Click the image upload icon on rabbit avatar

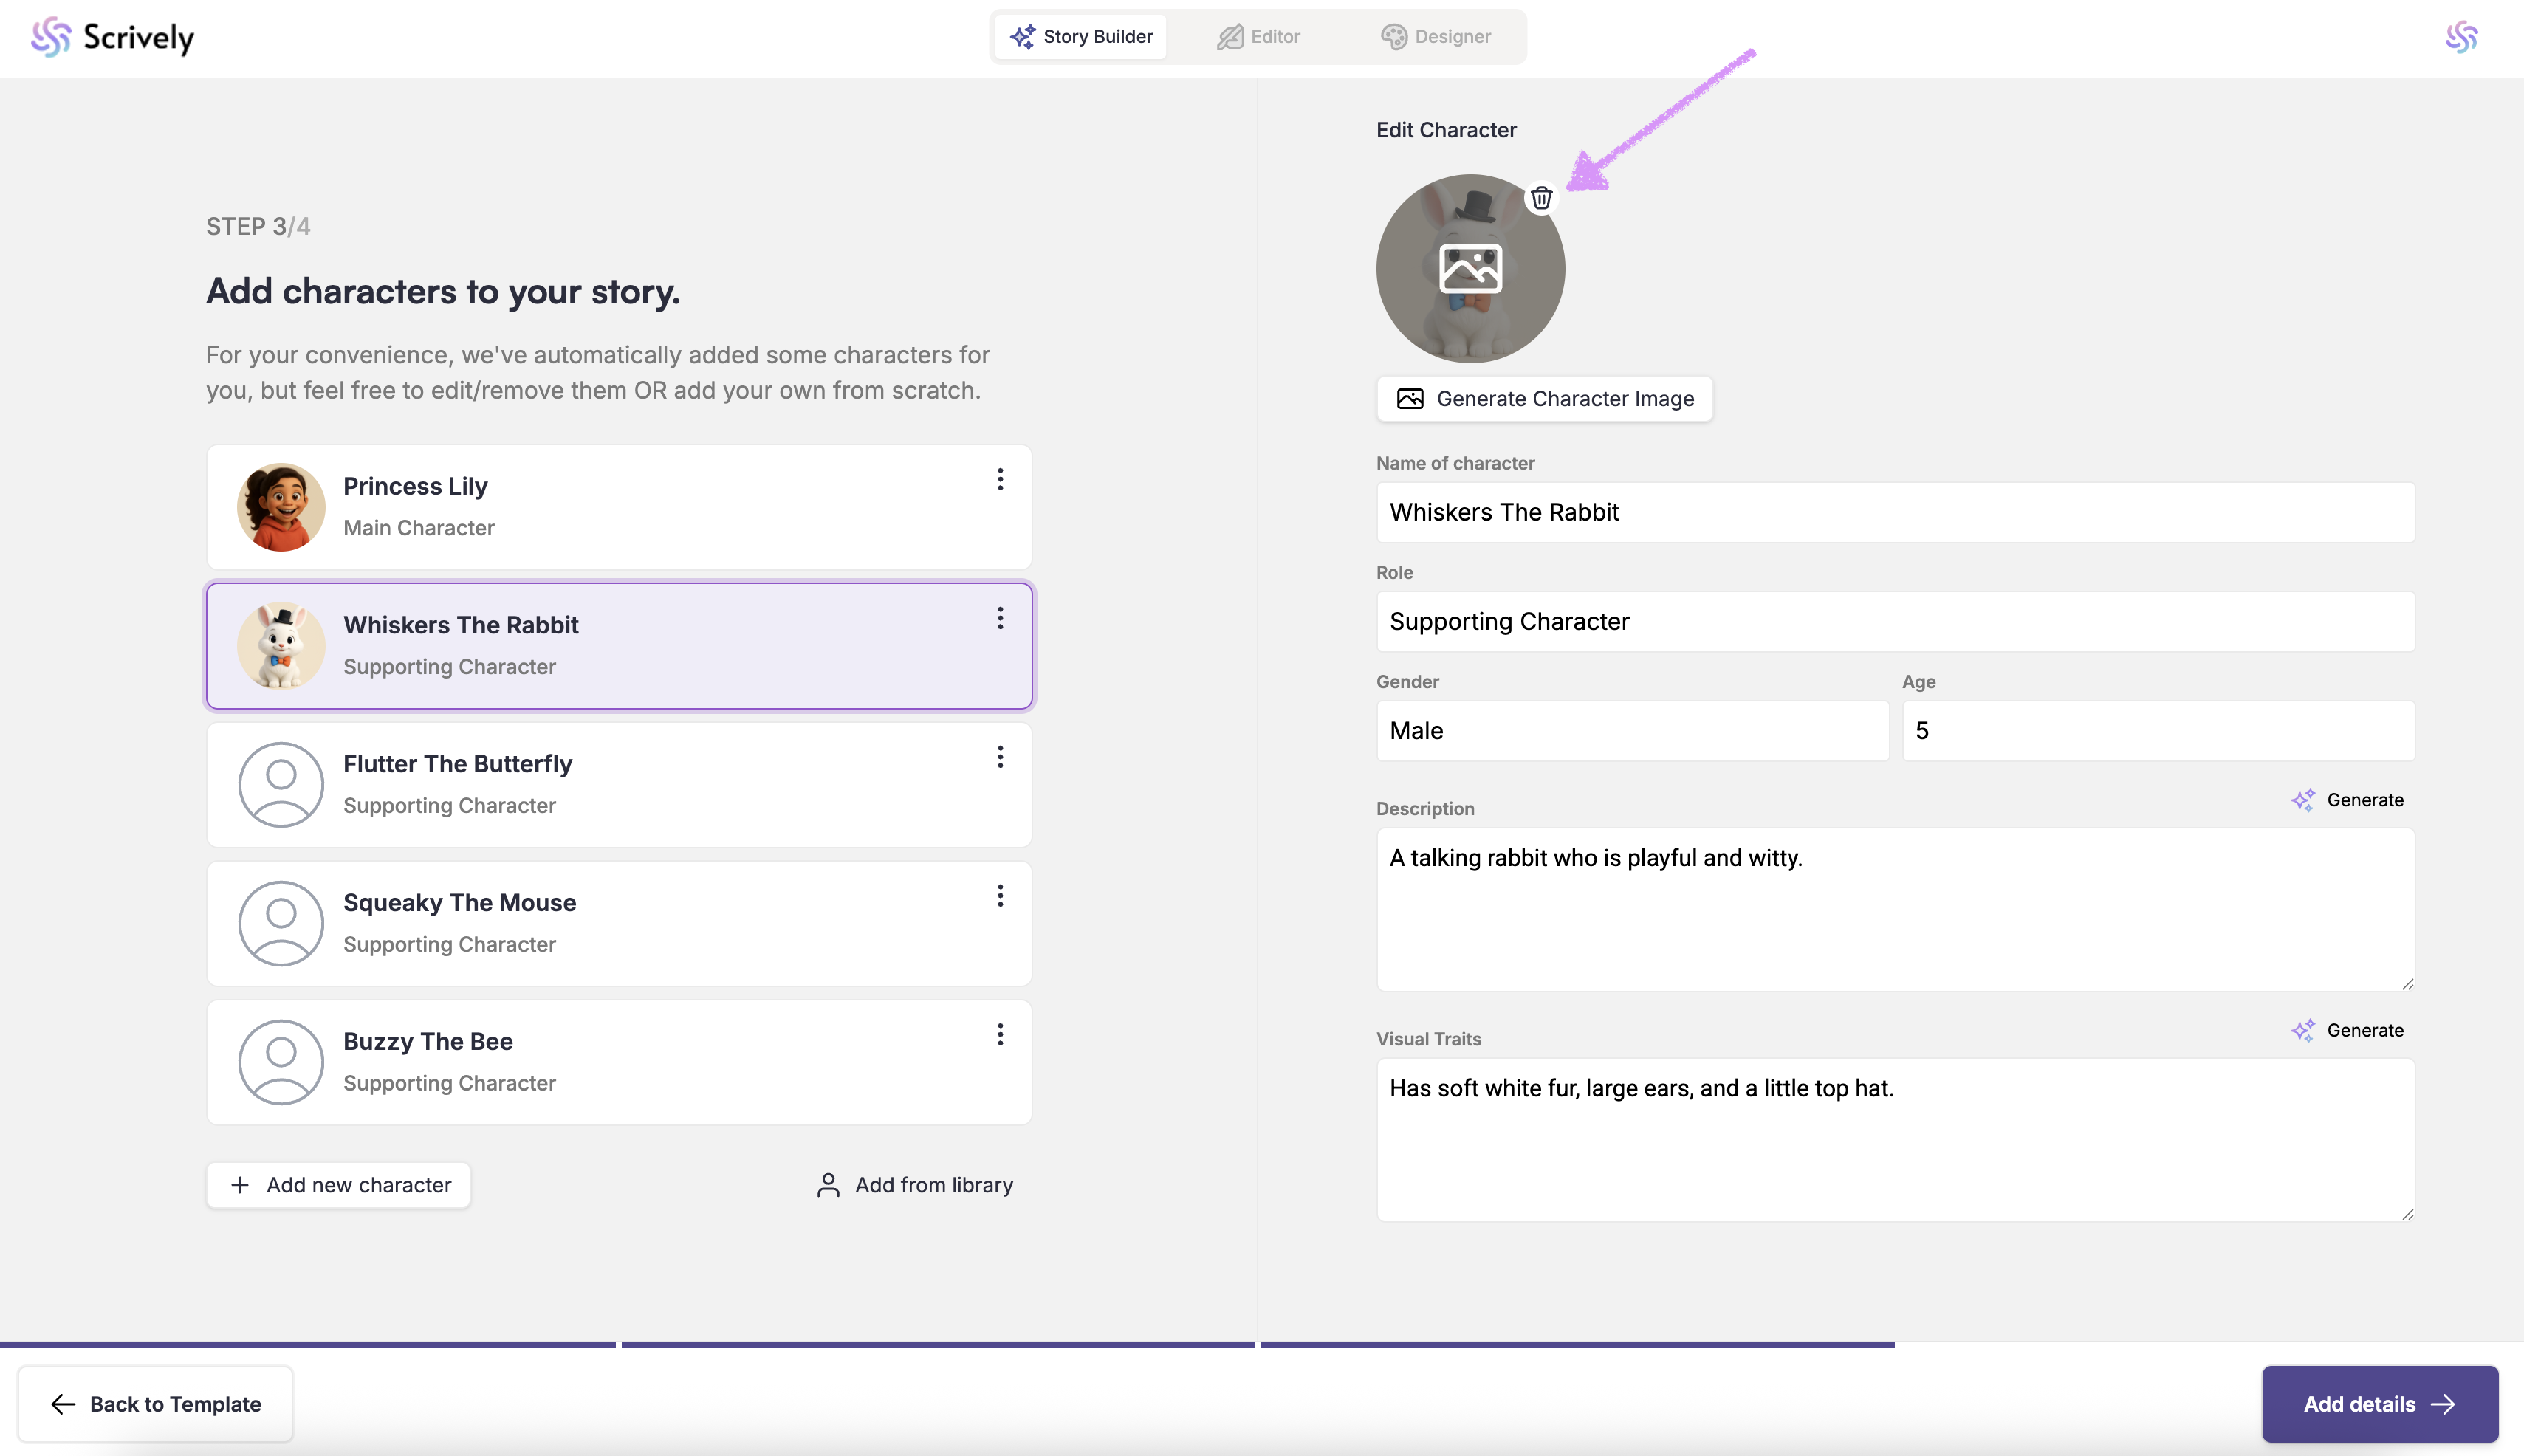[x=1470, y=269]
